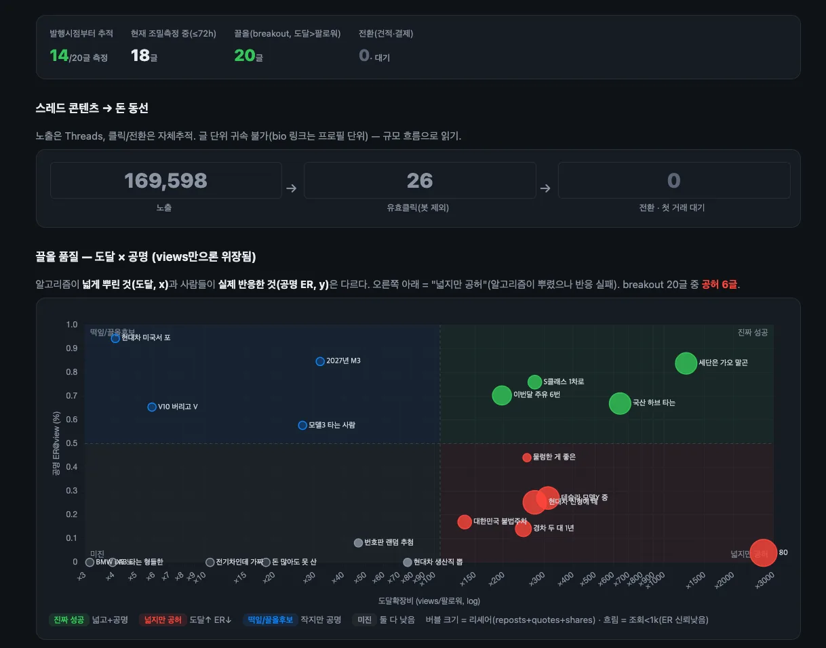Click the 169,598 노출 funnel box
Viewport: 826px width, 648px height.
click(165, 180)
